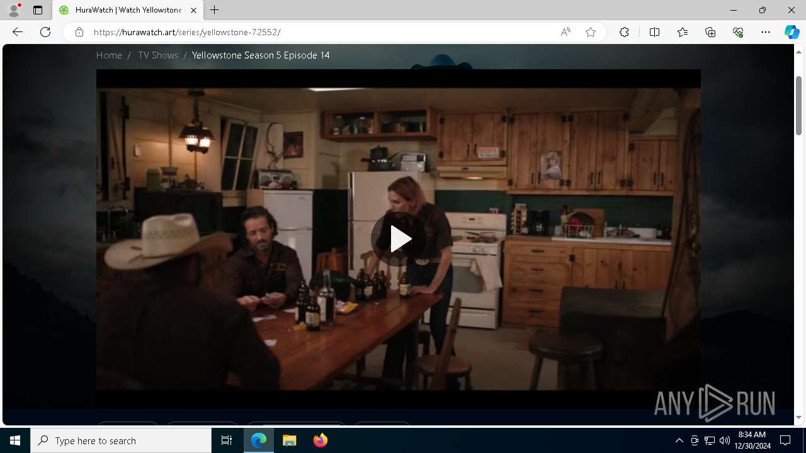
Task: Open TV Shows breadcrumb link
Action: [x=158, y=55]
